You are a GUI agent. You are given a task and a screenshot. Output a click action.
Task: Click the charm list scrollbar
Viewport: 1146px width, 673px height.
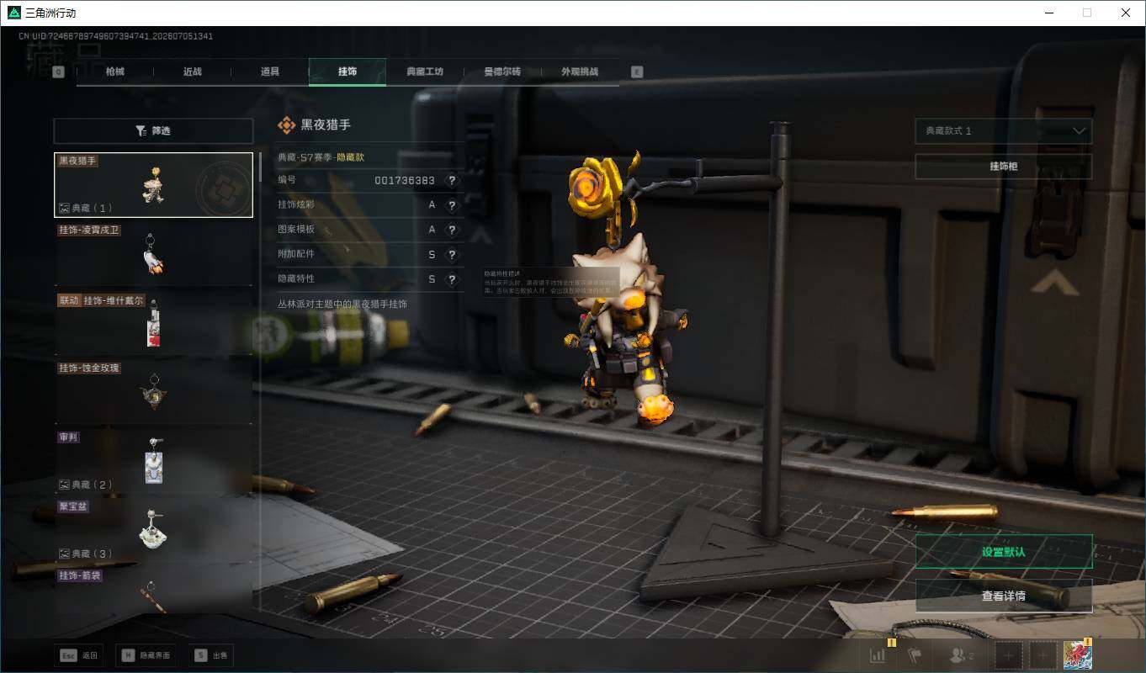(260, 167)
